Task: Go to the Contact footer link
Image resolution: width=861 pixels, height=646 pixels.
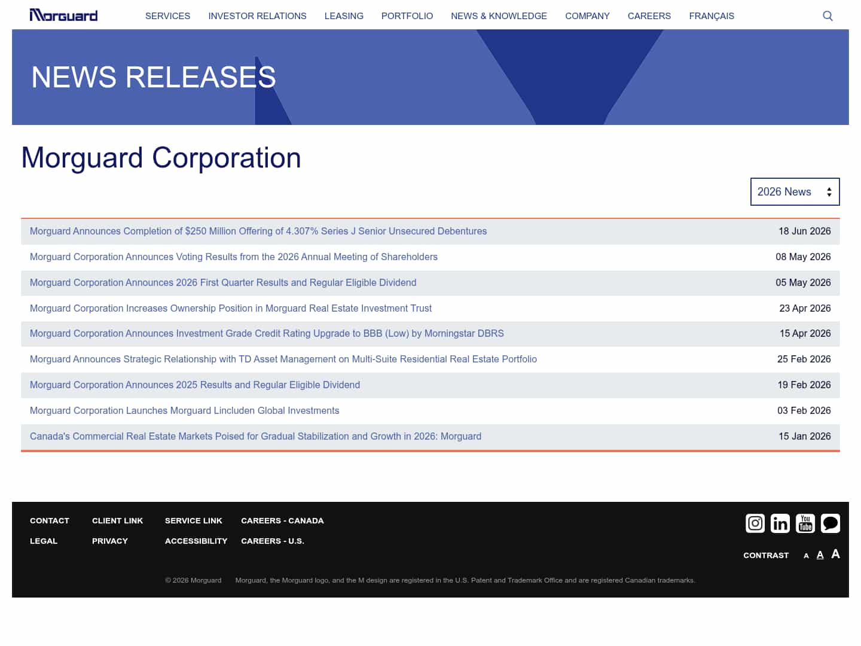Action: pyautogui.click(x=50, y=520)
